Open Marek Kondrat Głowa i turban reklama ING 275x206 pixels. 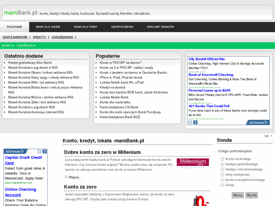(x=40, y=73)
